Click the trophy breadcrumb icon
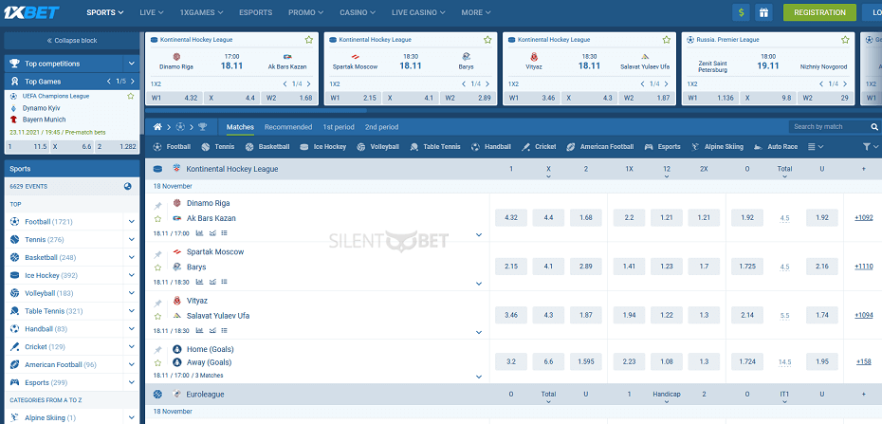Screen dimensions: 882x424 tap(203, 127)
